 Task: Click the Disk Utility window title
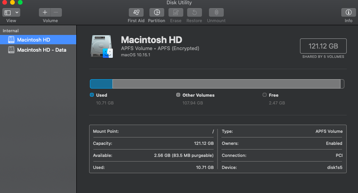pyautogui.click(x=179, y=3)
